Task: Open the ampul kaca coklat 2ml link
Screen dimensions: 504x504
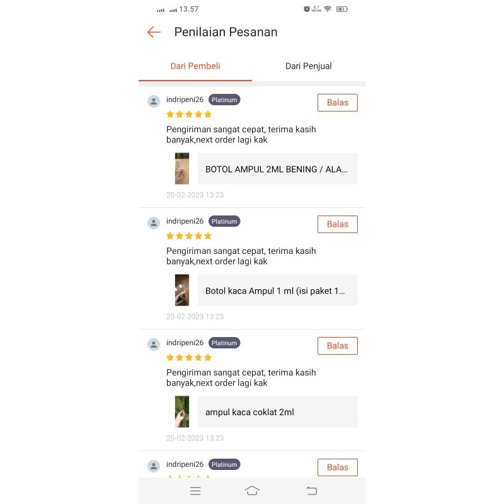Action: (x=277, y=412)
